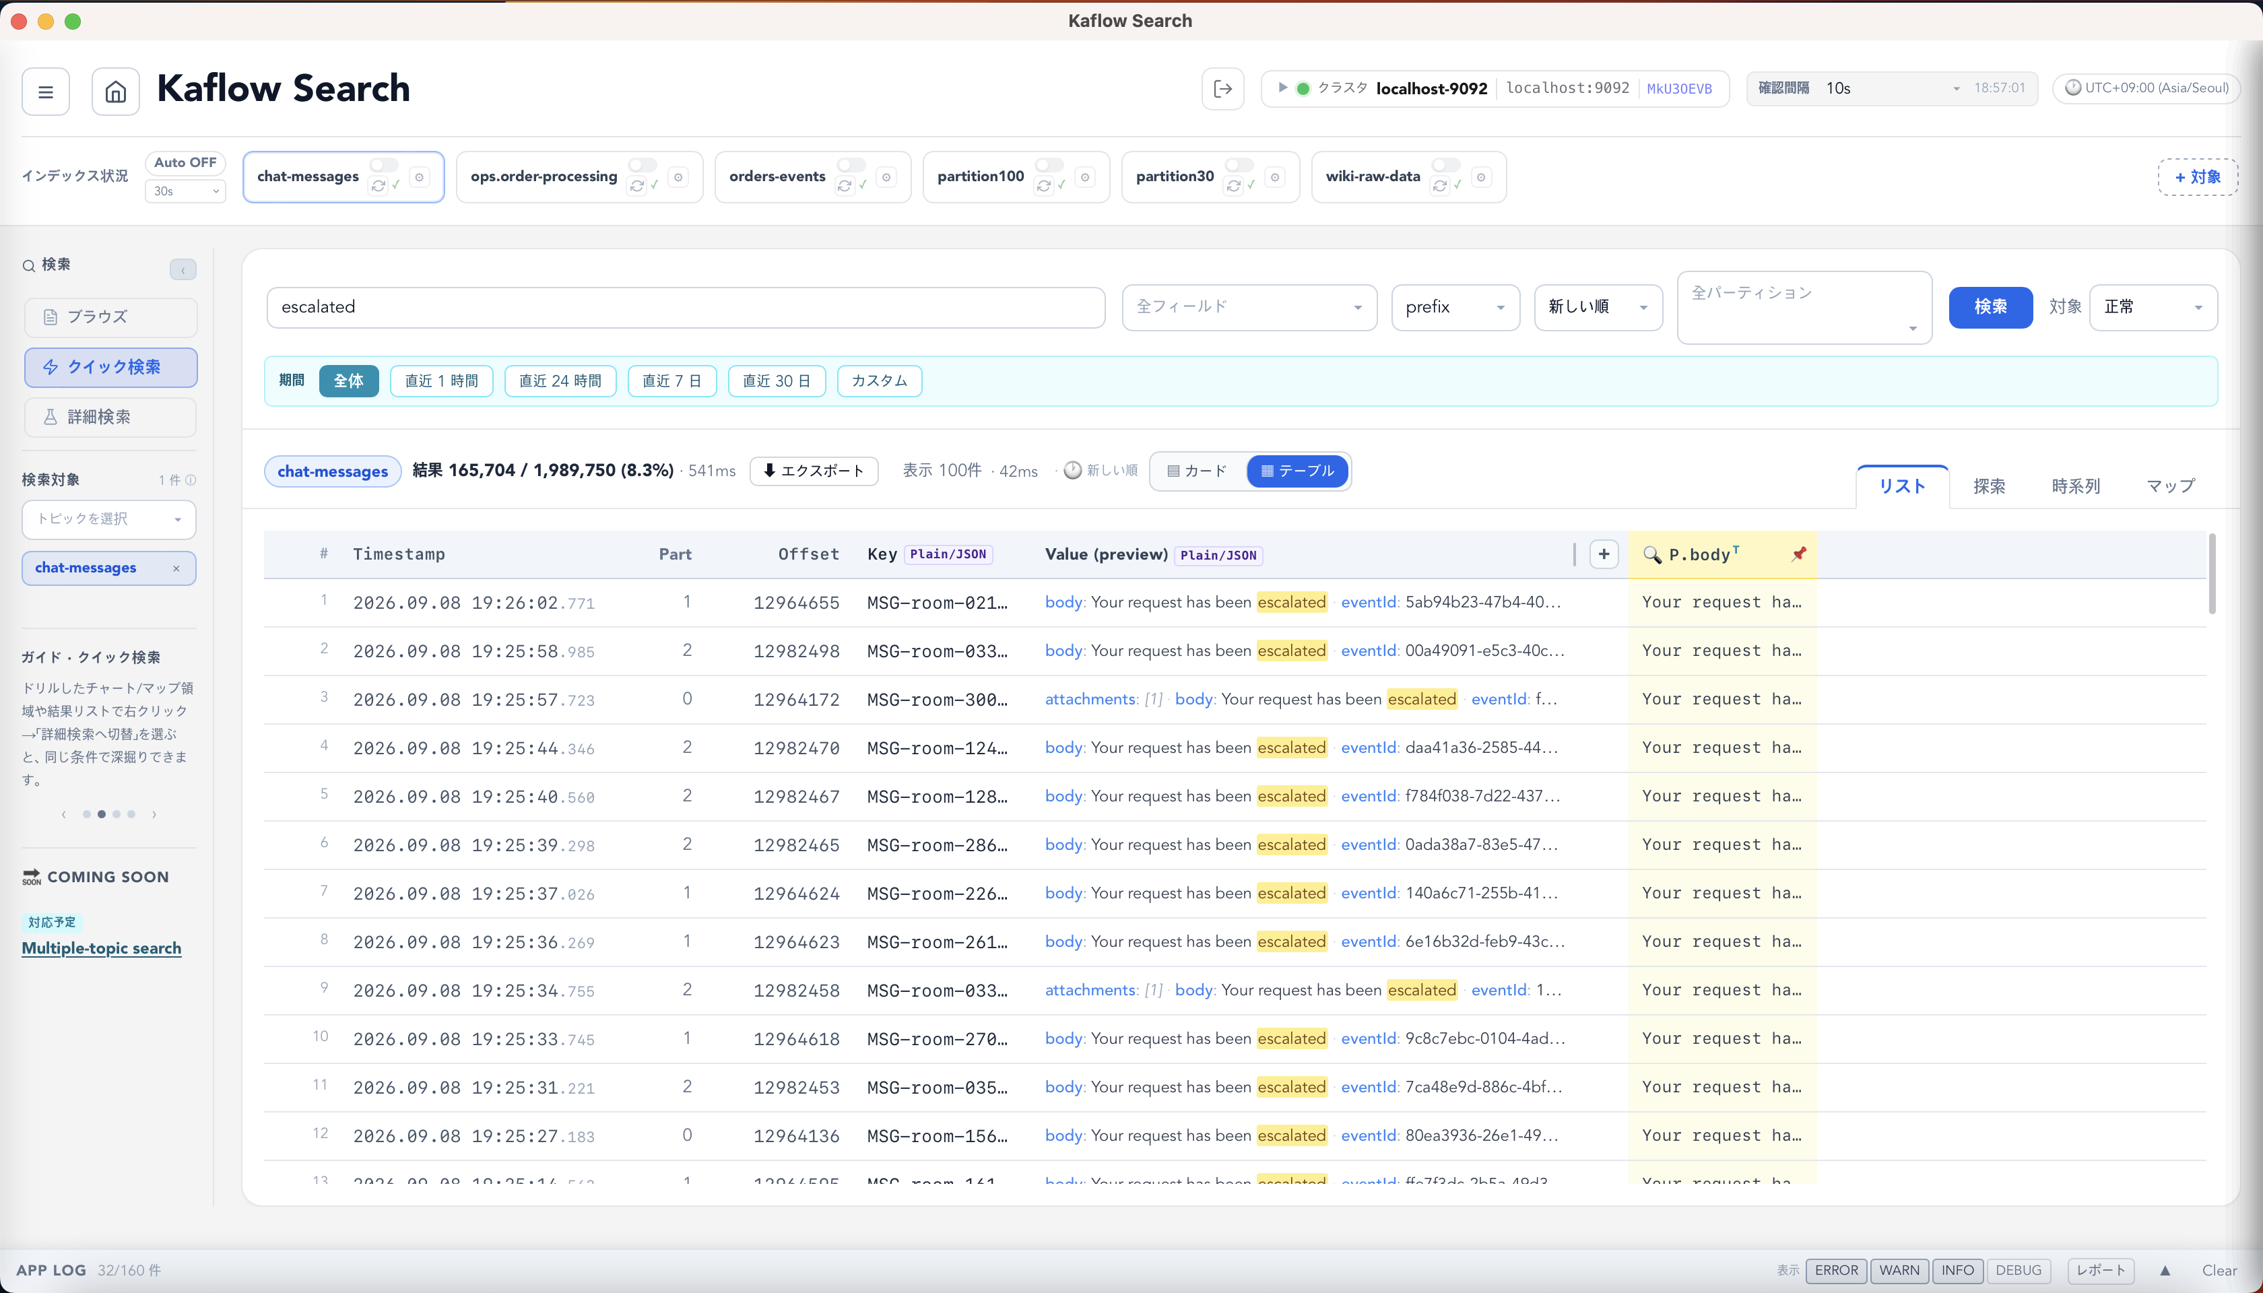Open ops.order-processing settings gear
The width and height of the screenshot is (2263, 1293).
(x=678, y=178)
